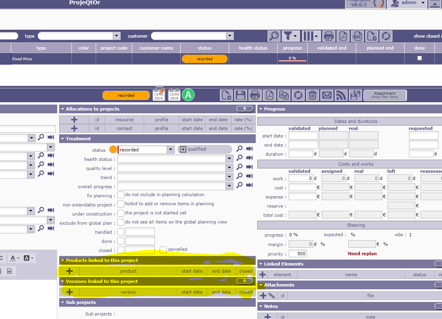Check the fix planning checkbox
This screenshot has width=442, height=319.
pyautogui.click(x=121, y=195)
